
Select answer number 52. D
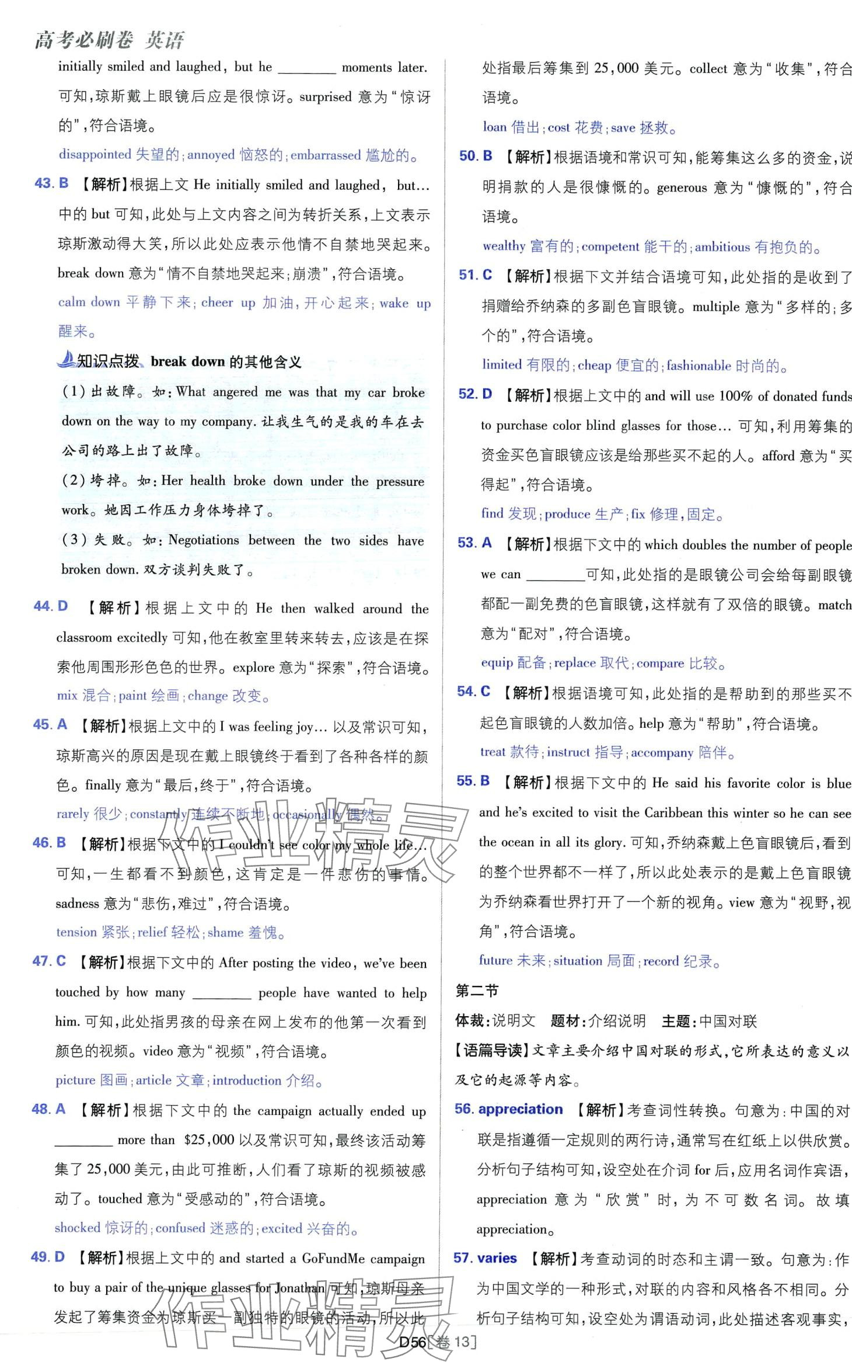pos(475,394)
